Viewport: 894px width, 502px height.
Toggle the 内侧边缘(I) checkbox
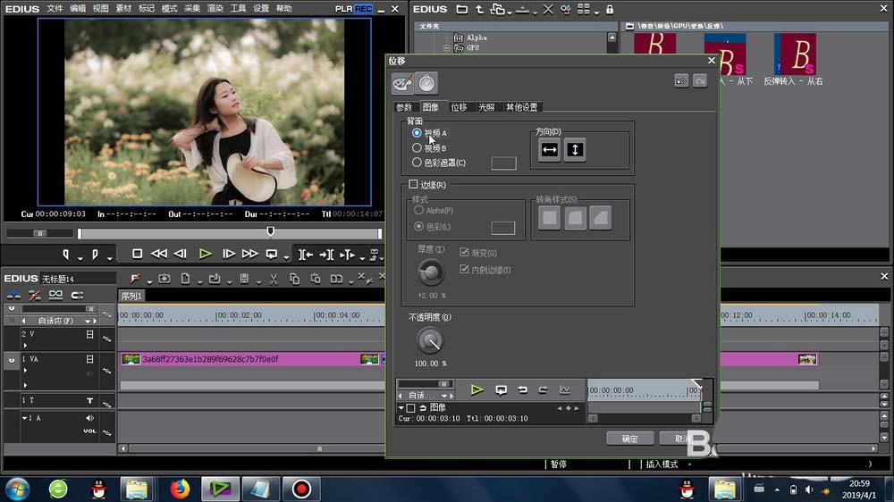464,270
